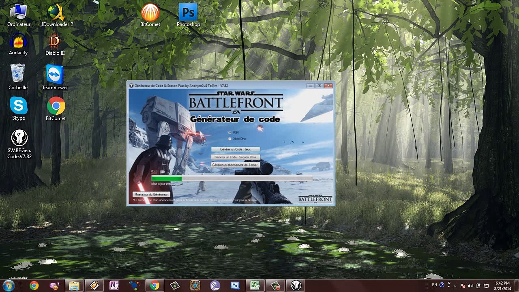Click the 'Mise a jour' status text under progress bar
Viewport: 519px width, 292px height.
163,184
